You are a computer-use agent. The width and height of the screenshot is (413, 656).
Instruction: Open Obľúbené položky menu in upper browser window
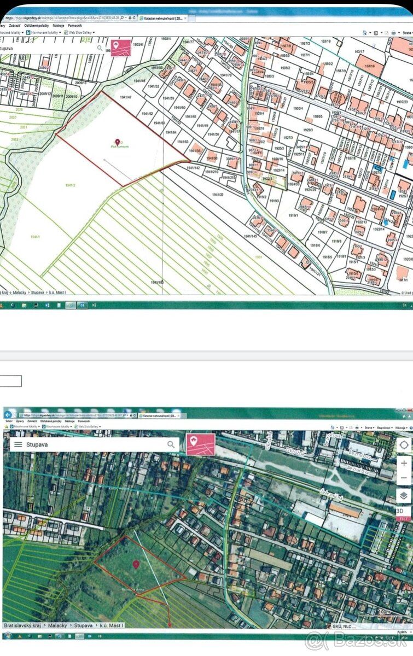tap(37, 26)
